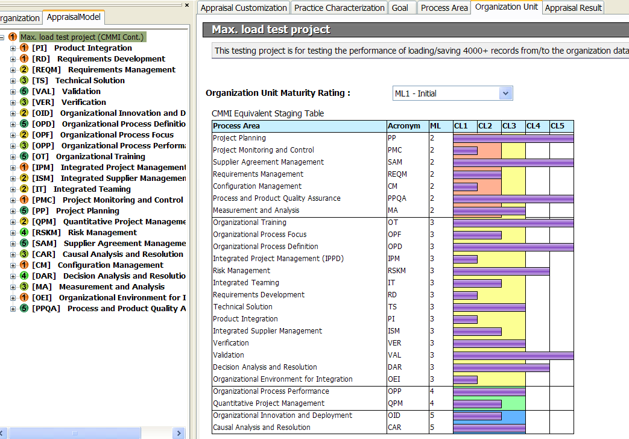This screenshot has width=629, height=439.
Task: Click the PPQA acronym table cell
Action: pyautogui.click(x=408, y=198)
